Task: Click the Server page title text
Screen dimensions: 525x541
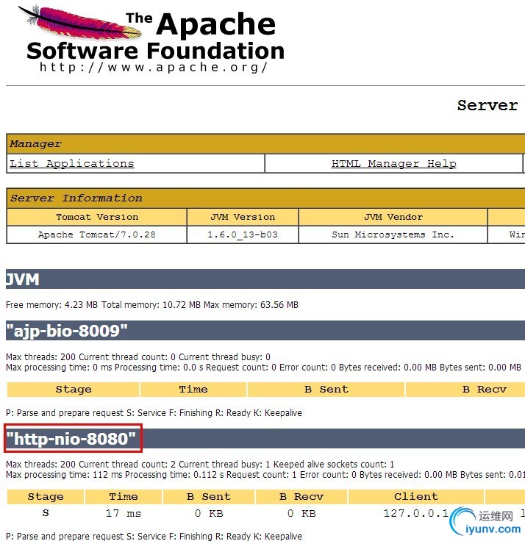Action: [488, 105]
